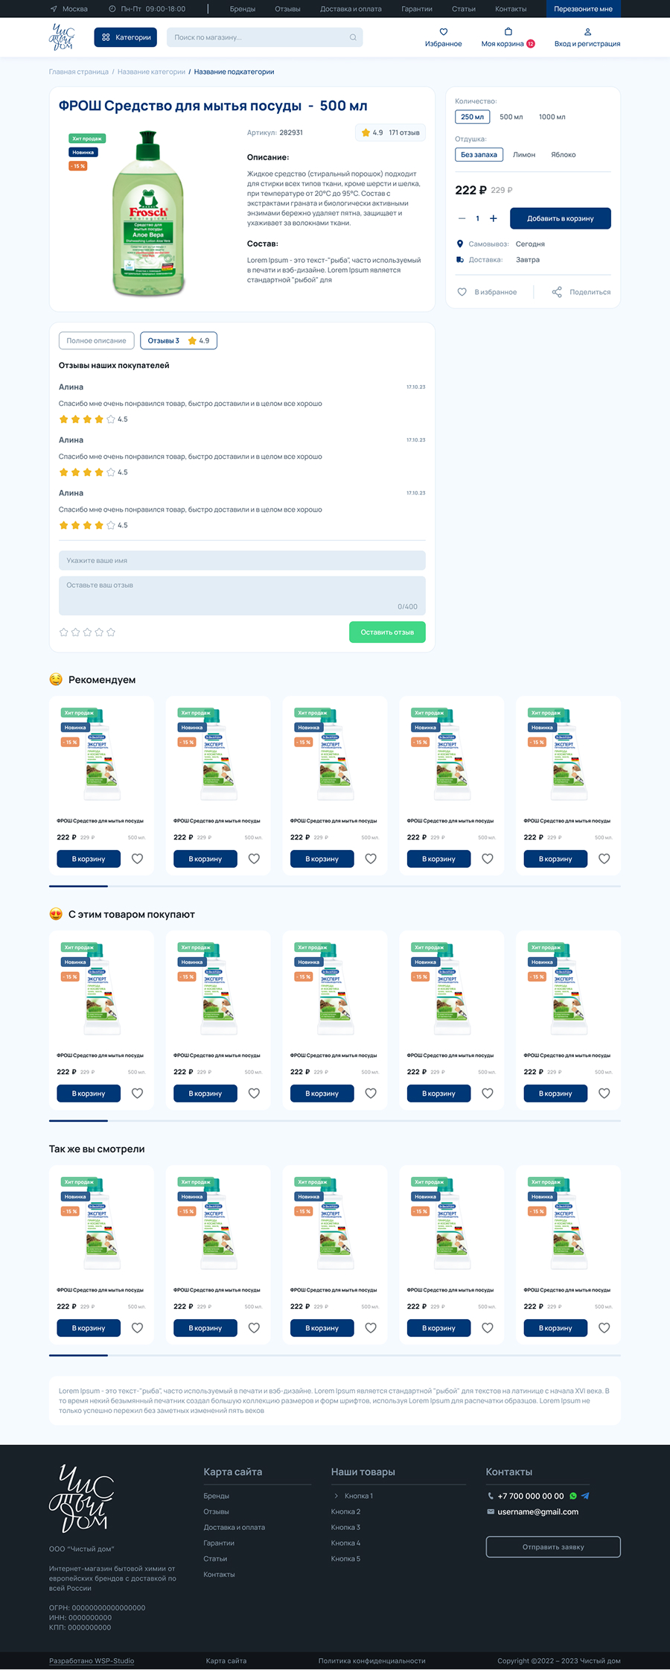Click the Поделиться share icon
Screen dimensions: 670x1670
[557, 292]
